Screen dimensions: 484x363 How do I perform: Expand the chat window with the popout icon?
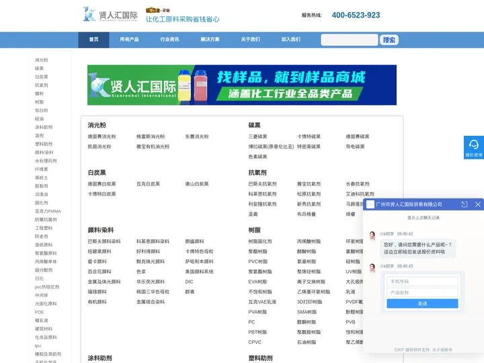click(x=465, y=204)
